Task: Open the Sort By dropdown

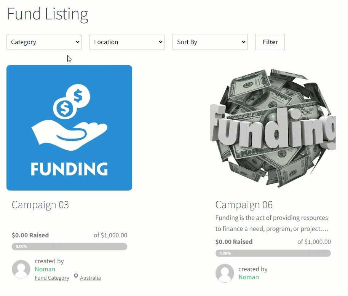Action: (210, 42)
